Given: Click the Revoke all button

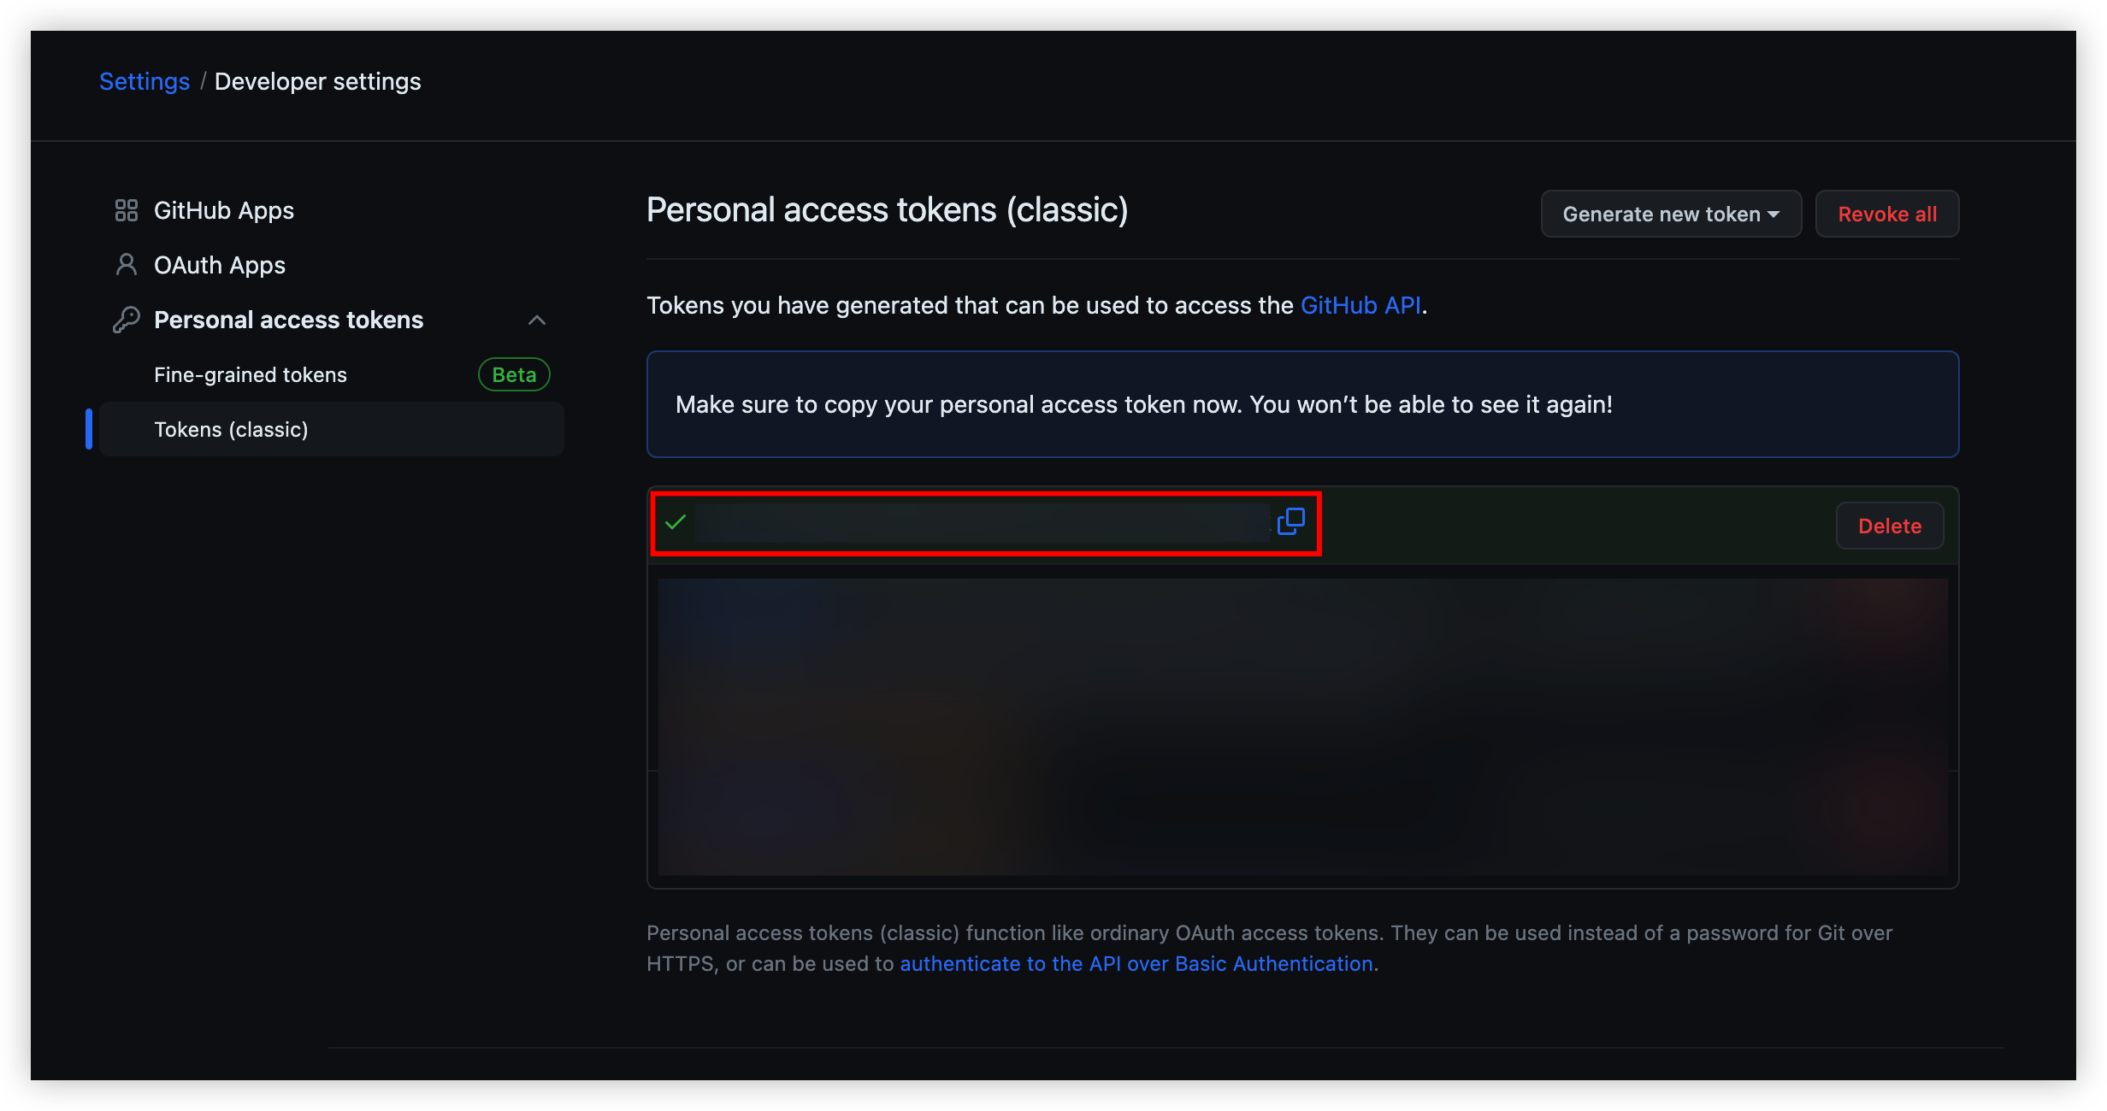Looking at the screenshot, I should (1887, 215).
